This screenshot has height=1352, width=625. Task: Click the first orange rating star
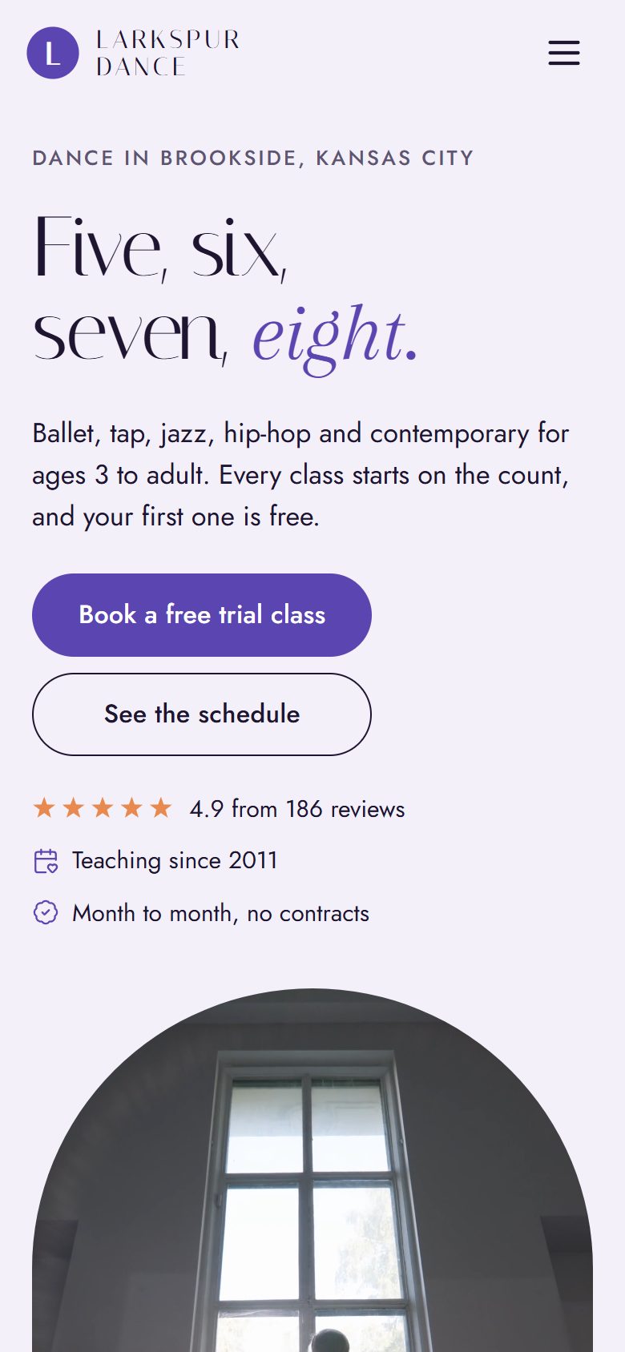tap(44, 807)
